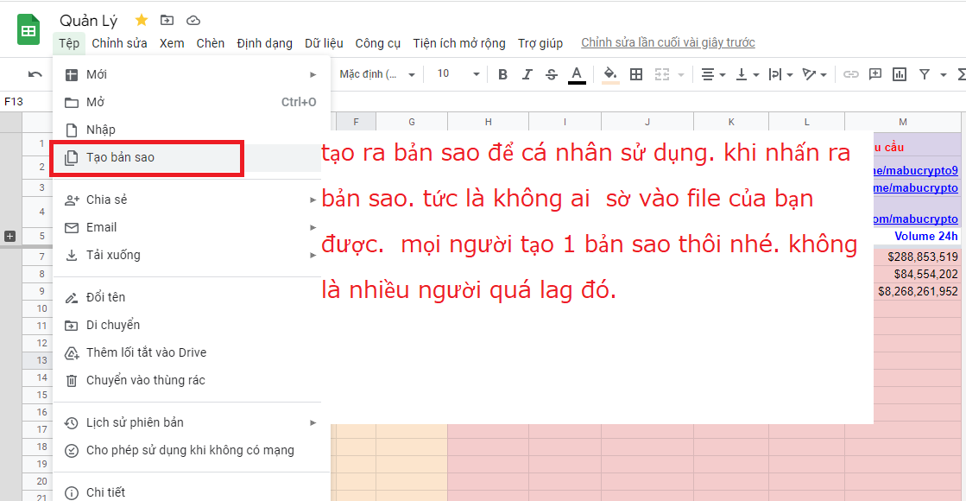Screen dimensions: 966x501
Task: Click the insert comment icon
Action: 874,74
